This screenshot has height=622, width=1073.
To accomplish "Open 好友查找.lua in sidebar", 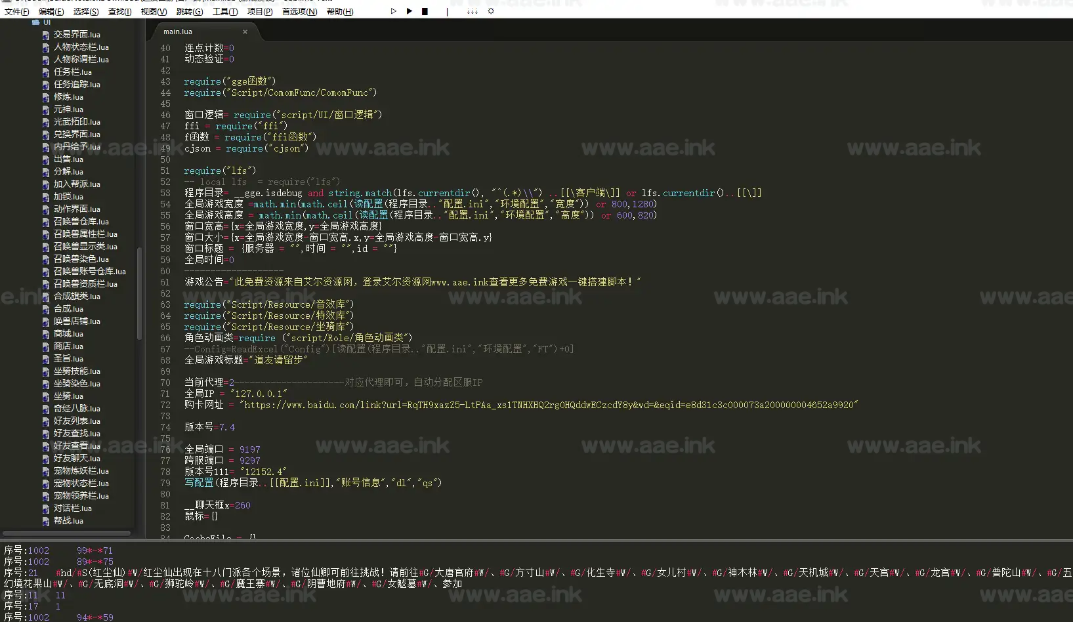I will click(77, 434).
